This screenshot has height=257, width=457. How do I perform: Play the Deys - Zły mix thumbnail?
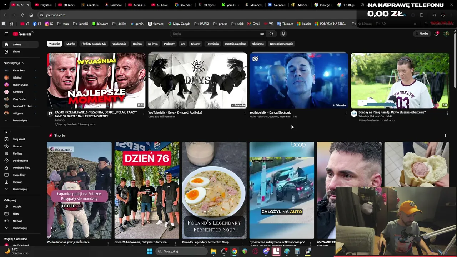(x=197, y=81)
